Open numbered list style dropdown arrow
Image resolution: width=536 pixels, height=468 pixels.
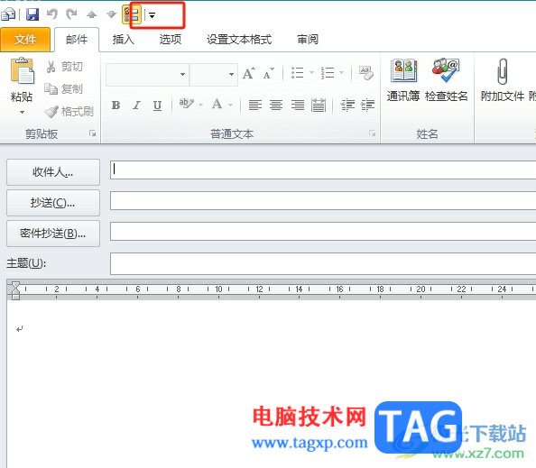tap(341, 72)
